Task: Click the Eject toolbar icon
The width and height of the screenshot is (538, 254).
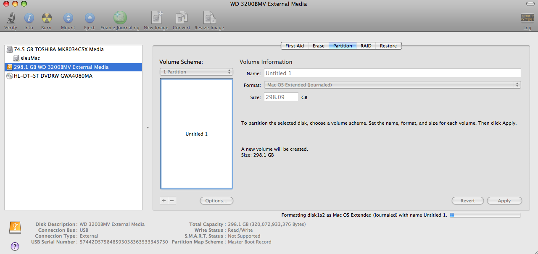Action: click(89, 18)
